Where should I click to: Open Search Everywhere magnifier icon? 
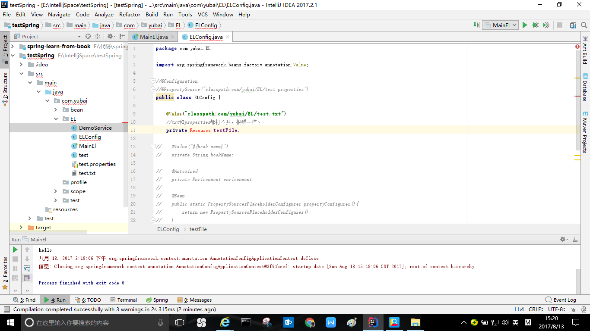click(x=584, y=25)
